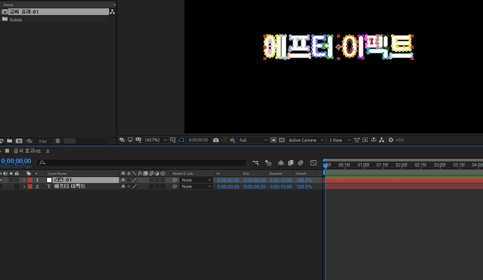Create a new folder in Project panel

(x=9, y=141)
